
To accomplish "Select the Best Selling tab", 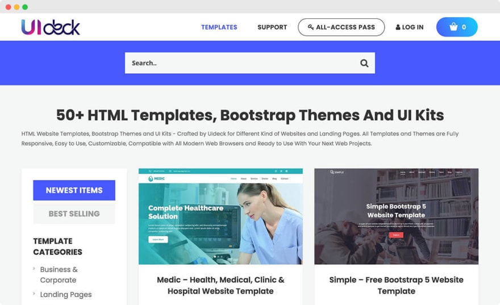I will click(x=74, y=214).
